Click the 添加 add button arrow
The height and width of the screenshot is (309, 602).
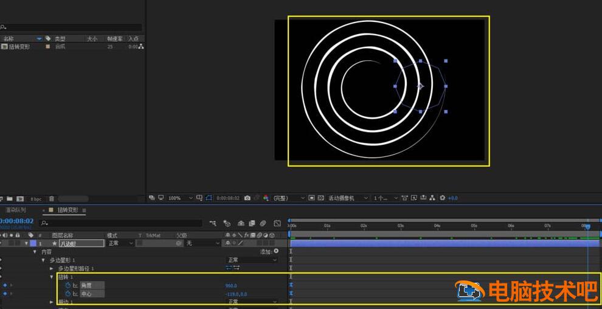pyautogui.click(x=276, y=251)
